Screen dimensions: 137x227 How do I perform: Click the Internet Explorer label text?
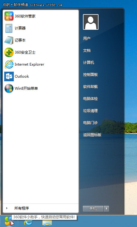[x=29, y=64]
